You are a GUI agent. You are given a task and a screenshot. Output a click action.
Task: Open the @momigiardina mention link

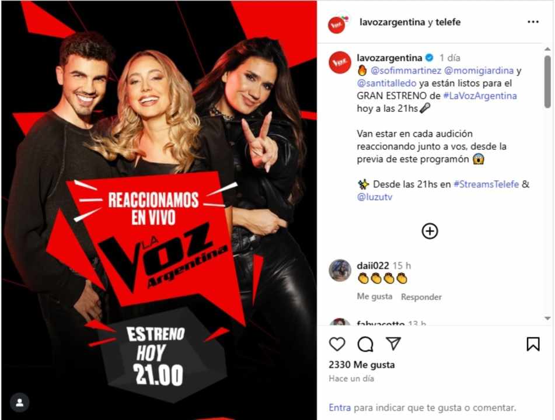click(x=479, y=71)
